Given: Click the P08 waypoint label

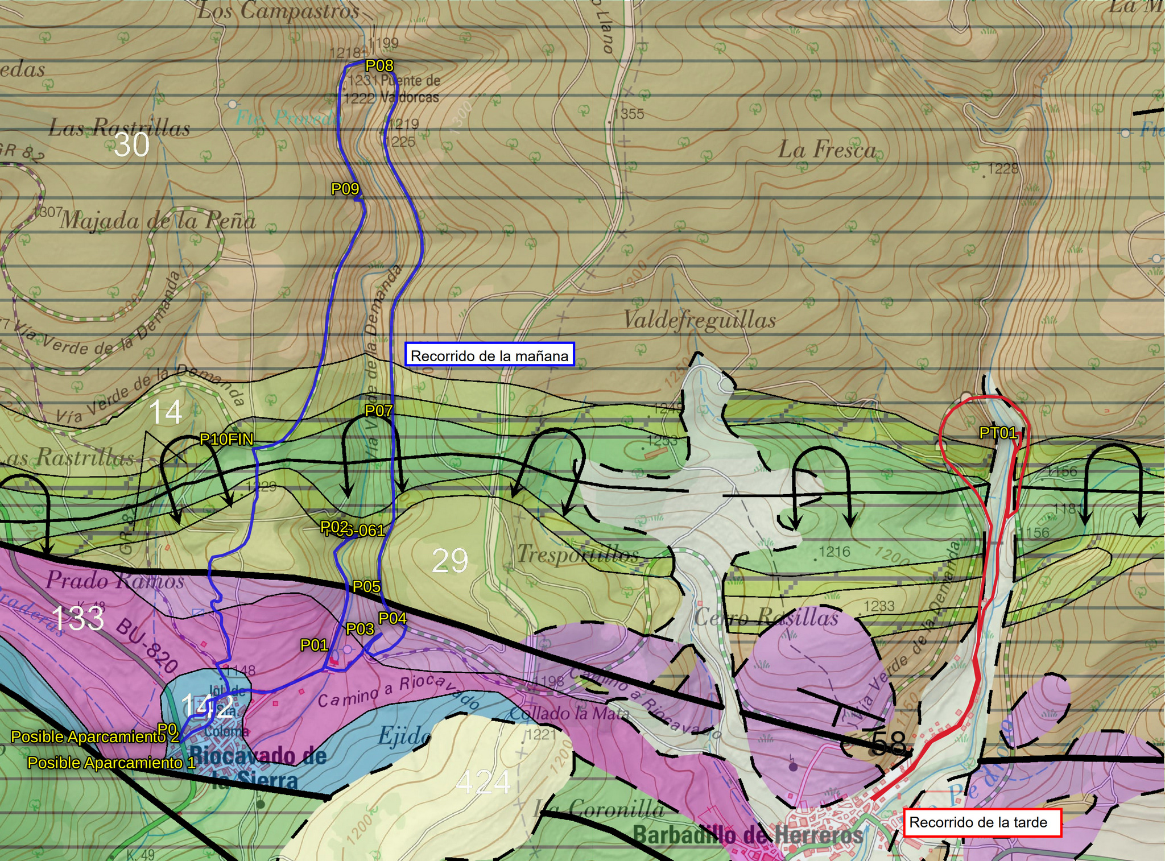Looking at the screenshot, I should [379, 65].
